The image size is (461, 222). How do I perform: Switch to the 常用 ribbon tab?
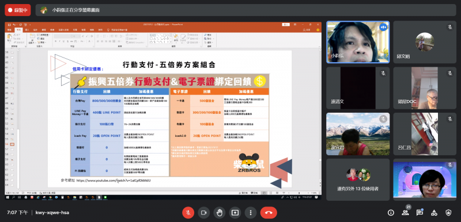(18, 30)
